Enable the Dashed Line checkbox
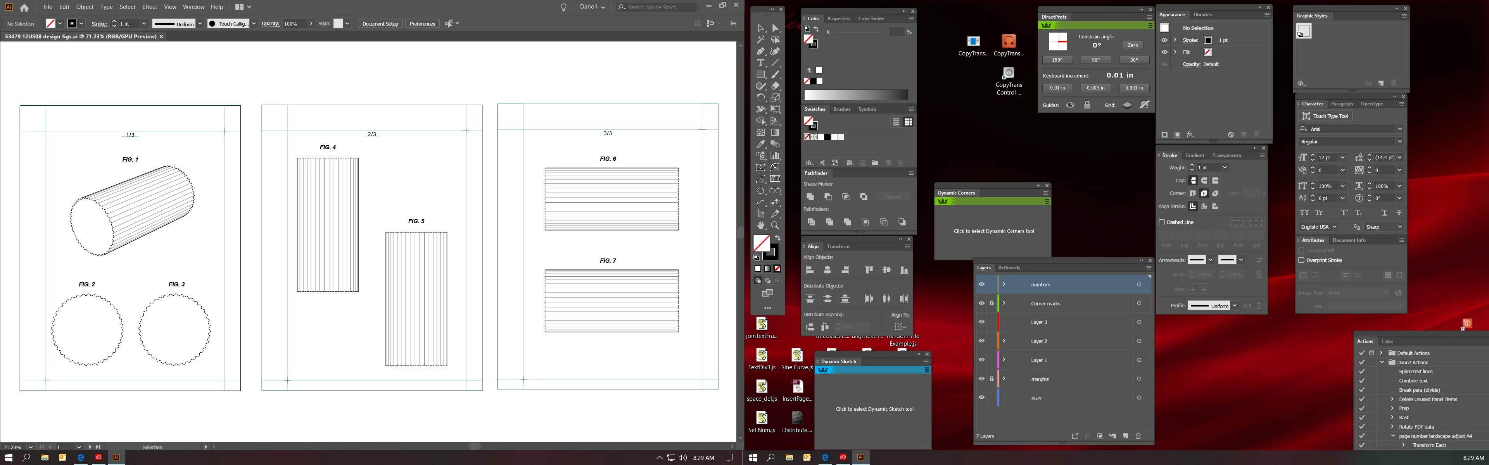The height and width of the screenshot is (465, 1489). 1162,222
